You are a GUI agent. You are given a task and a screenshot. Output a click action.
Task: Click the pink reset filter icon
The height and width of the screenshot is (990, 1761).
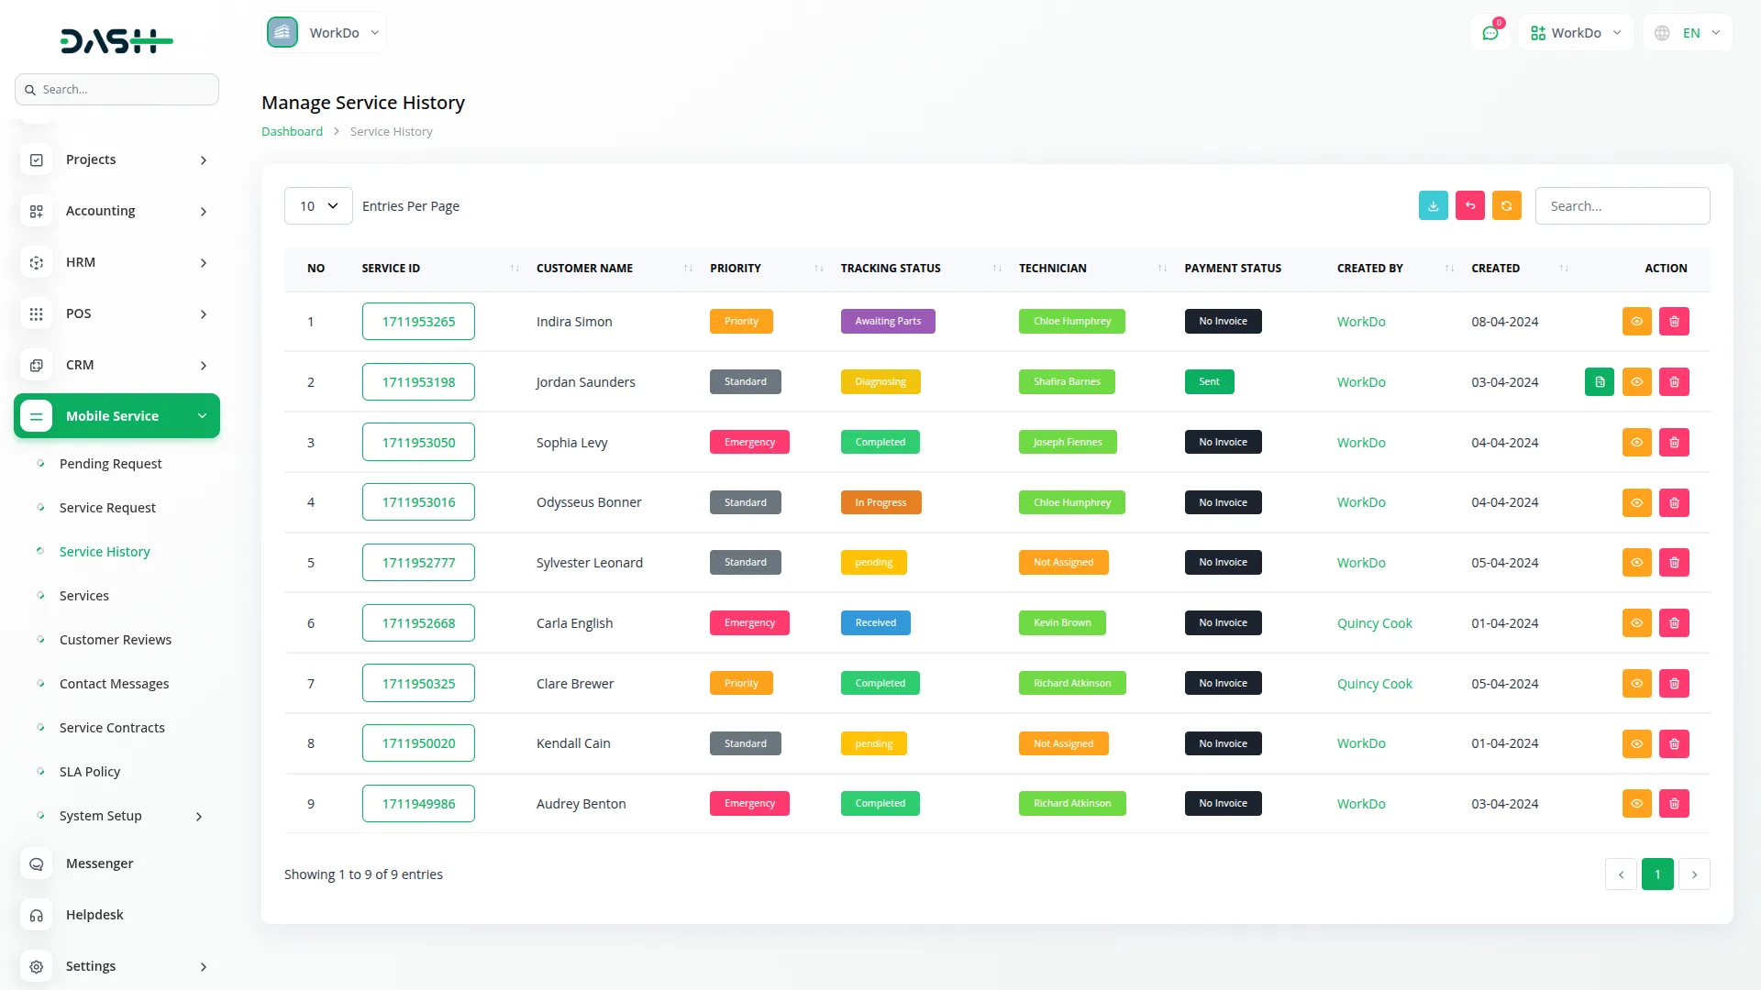coord(1470,205)
